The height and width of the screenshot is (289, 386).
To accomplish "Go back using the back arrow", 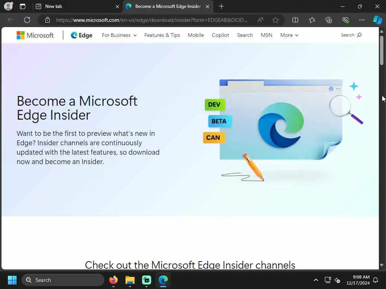I will coord(11,20).
